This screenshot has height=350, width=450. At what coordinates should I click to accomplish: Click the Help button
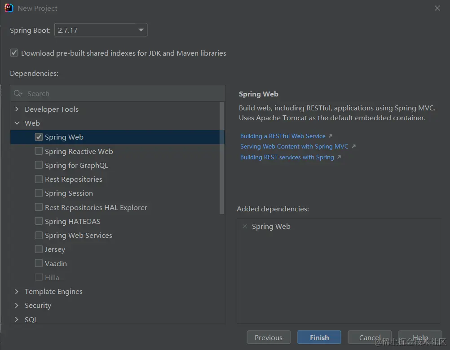pos(420,337)
